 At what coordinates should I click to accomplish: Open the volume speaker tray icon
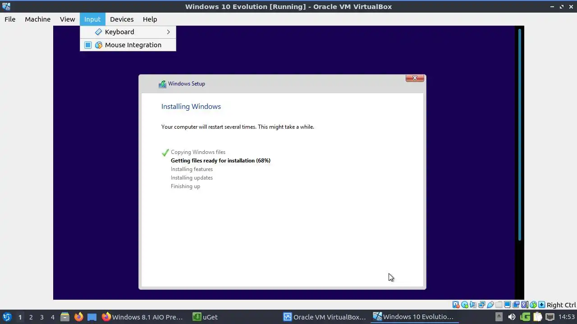point(512,317)
